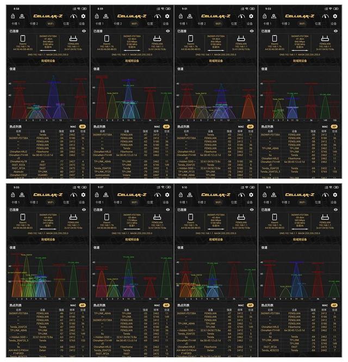Select the 位置 tab in 9:10 screen
Screen dimensions: 348x362
(x=234, y=203)
